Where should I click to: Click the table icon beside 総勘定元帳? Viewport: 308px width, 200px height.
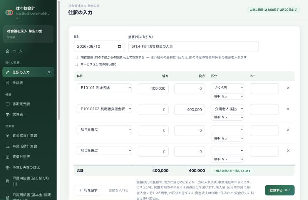coord(7,104)
